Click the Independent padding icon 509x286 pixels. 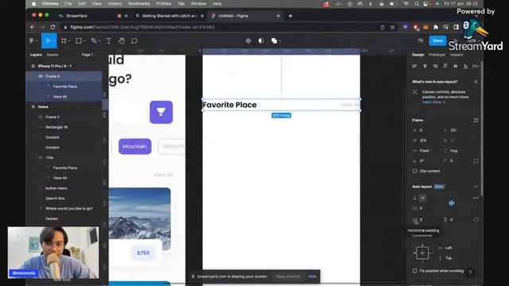click(x=476, y=219)
